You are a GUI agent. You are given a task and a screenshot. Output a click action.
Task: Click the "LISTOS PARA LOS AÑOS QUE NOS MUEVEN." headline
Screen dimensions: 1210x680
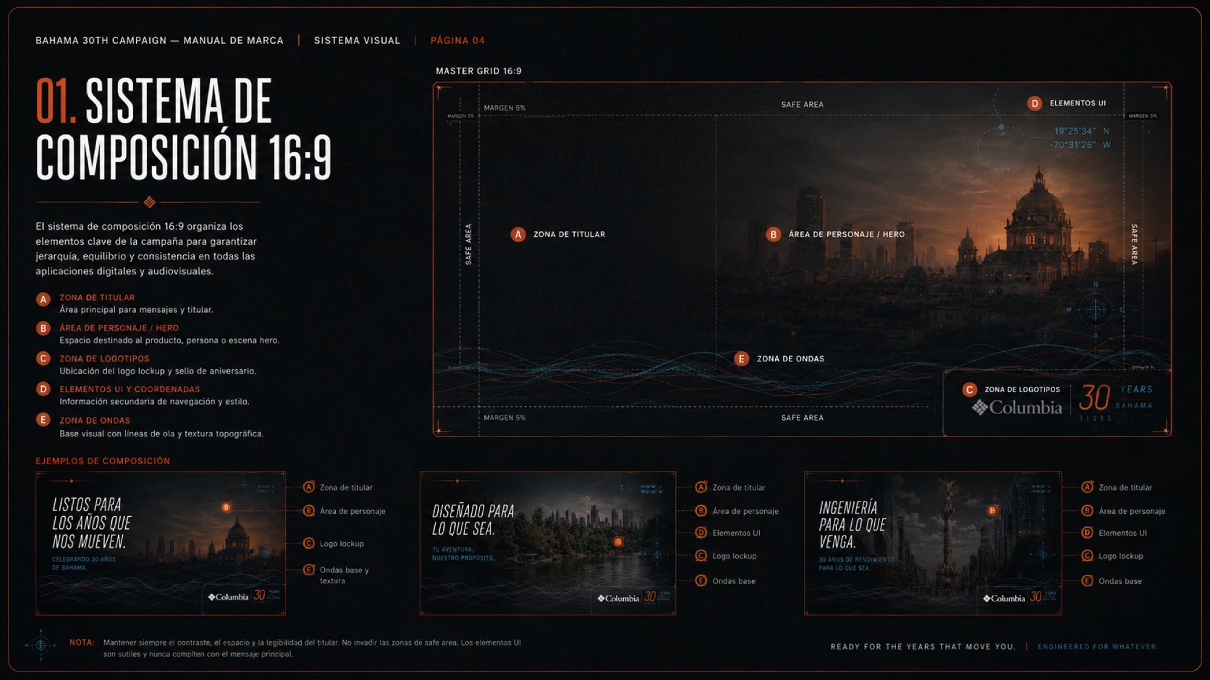[x=91, y=523]
